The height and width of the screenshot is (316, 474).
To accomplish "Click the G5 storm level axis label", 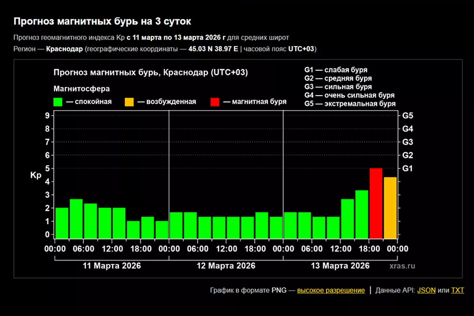I will click(408, 116).
